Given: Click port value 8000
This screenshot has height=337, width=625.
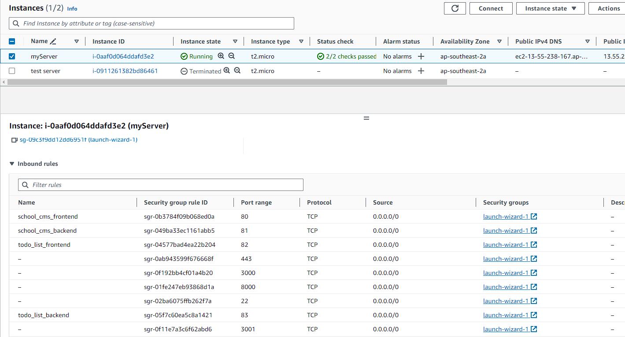Looking at the screenshot, I should 248,287.
